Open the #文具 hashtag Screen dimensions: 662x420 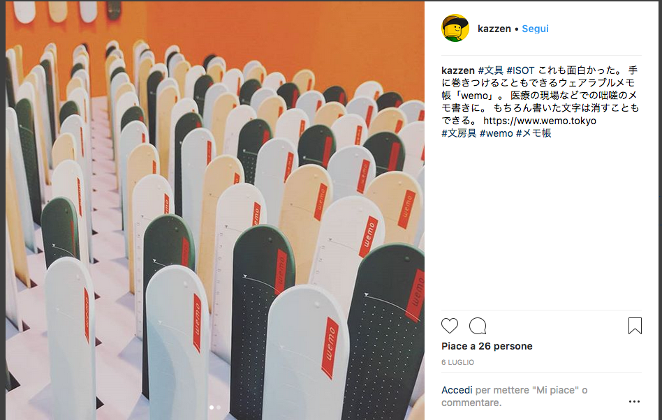coord(491,70)
